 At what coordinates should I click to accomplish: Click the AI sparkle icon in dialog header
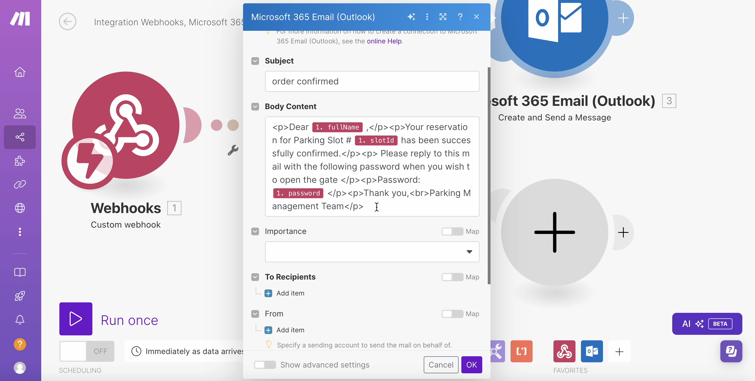pyautogui.click(x=411, y=17)
